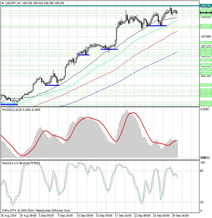Click the USDJPY,H4 chart title
This screenshot has height=218, width=212.
tap(13, 3)
